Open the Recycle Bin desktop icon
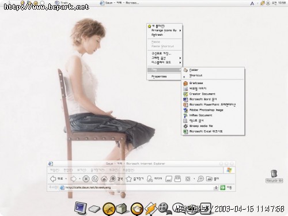 pyautogui.click(x=274, y=176)
